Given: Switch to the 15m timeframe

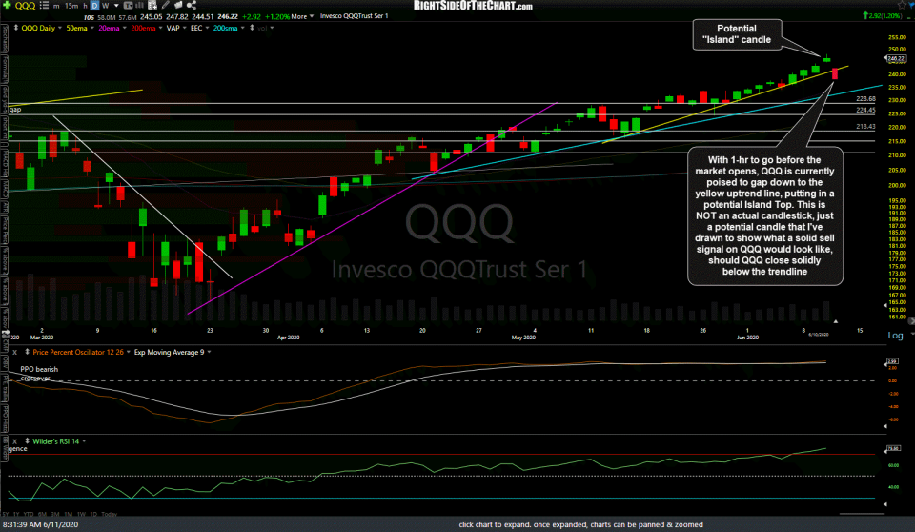Looking at the screenshot, I should click(x=71, y=6).
